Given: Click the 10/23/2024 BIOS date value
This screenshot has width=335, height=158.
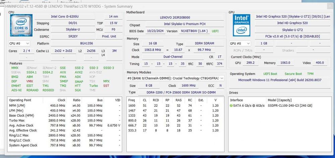Looking at the screenshot, I should [155, 31].
